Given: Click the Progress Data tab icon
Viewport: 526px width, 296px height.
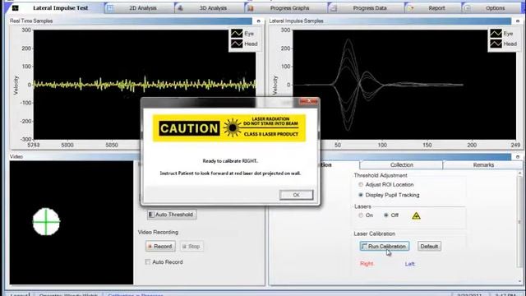Looking at the screenshot, I should pyautogui.click(x=334, y=8).
